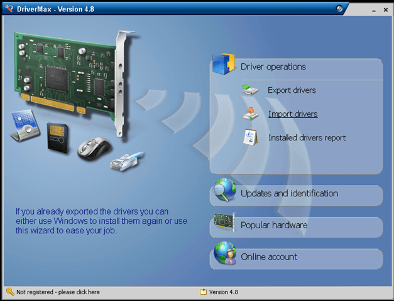
Task: Expand the Popular hardware section
Action: (274, 225)
